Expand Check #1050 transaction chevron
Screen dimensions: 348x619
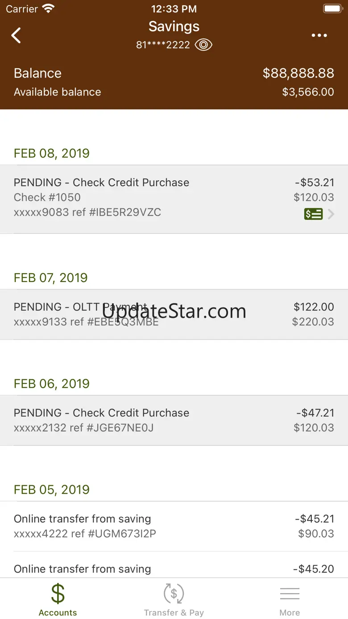(x=331, y=214)
